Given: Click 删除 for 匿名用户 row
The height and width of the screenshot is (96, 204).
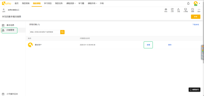Looking at the screenshot, I should (170, 45).
